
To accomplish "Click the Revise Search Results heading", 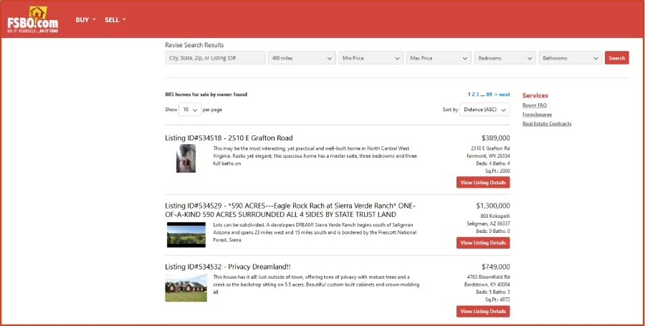I will point(194,45).
